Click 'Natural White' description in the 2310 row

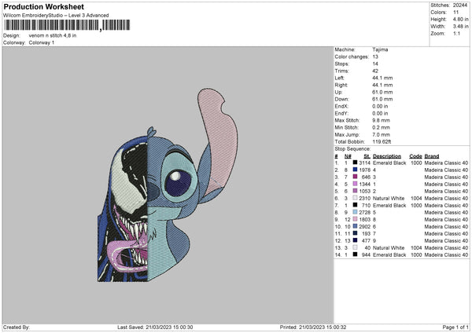[389, 198]
